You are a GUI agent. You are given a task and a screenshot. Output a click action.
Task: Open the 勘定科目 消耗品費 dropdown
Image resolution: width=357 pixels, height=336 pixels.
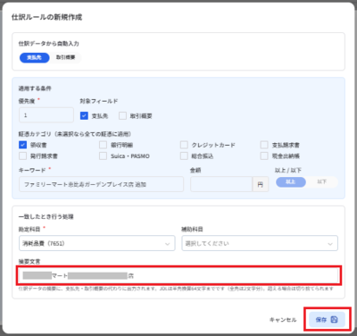97,243
